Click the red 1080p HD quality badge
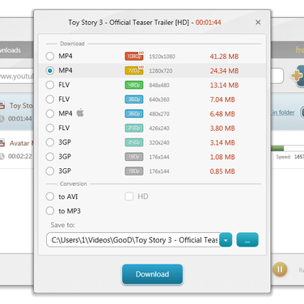 click(x=134, y=56)
